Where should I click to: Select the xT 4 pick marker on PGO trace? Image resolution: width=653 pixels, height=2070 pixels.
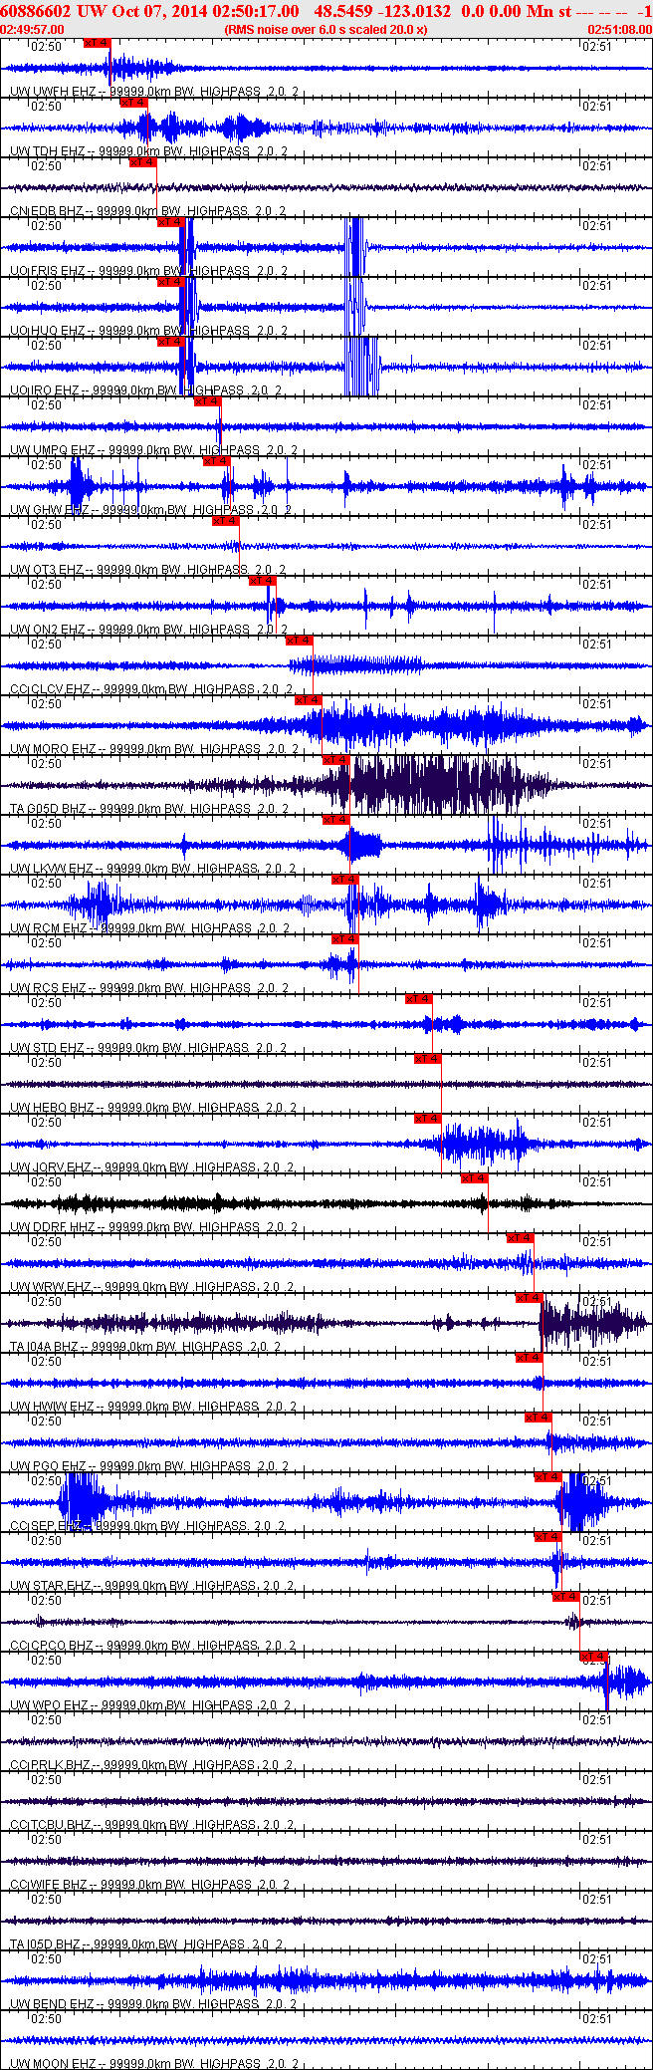(x=539, y=1418)
